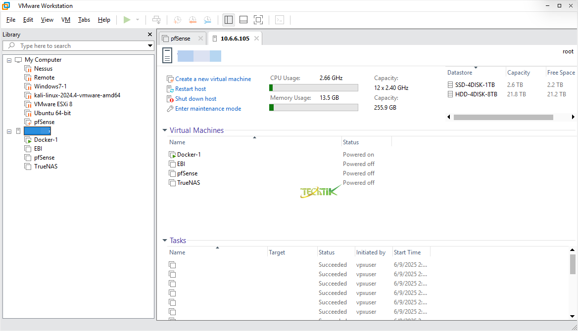Viewport: 578px width, 331px height.
Task: Open the VM menu
Action: (66, 20)
